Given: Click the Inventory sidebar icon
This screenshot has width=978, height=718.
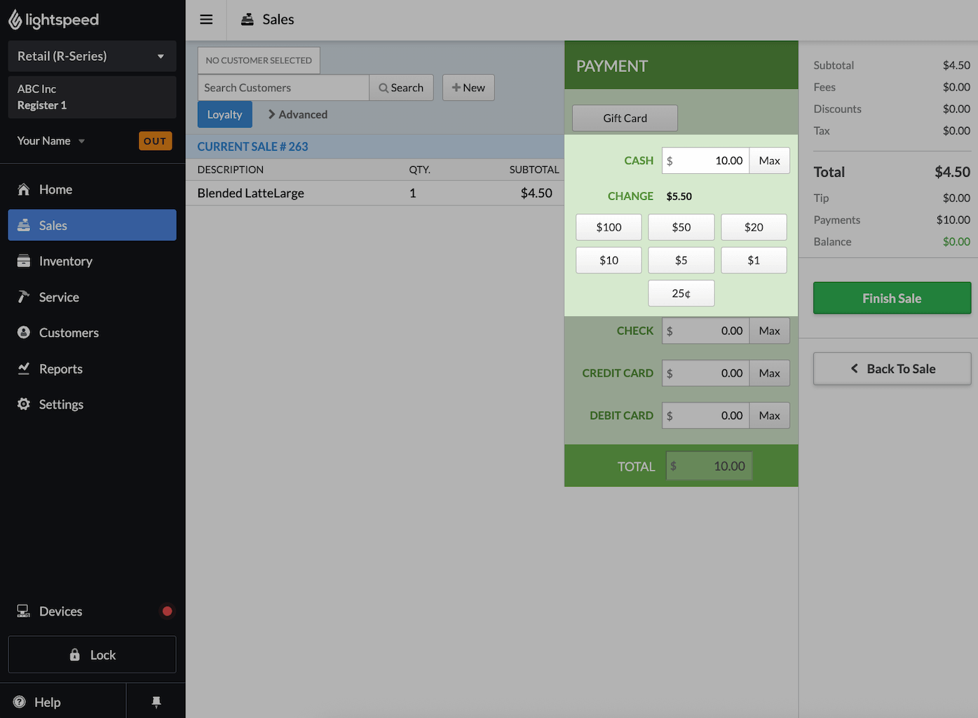Looking at the screenshot, I should tap(24, 261).
